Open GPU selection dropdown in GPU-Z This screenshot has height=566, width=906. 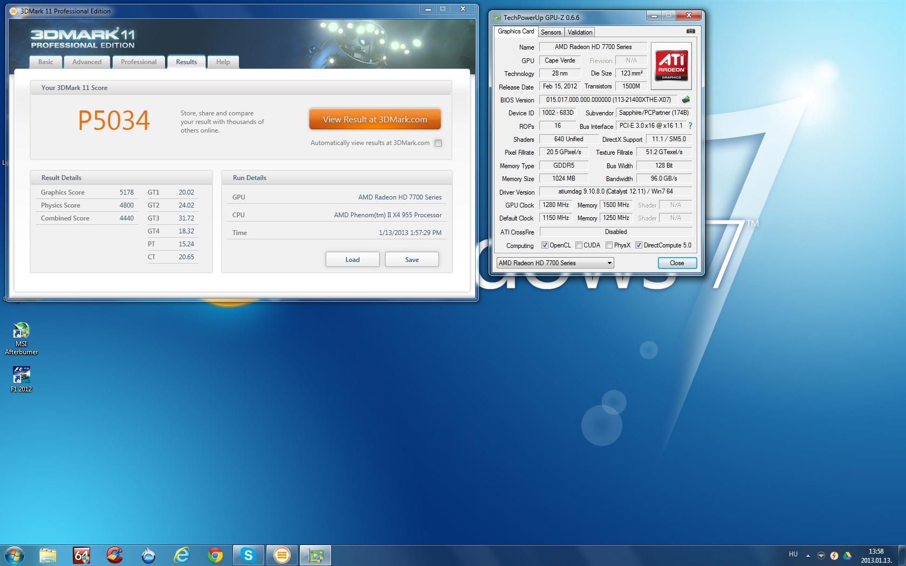coord(555,263)
